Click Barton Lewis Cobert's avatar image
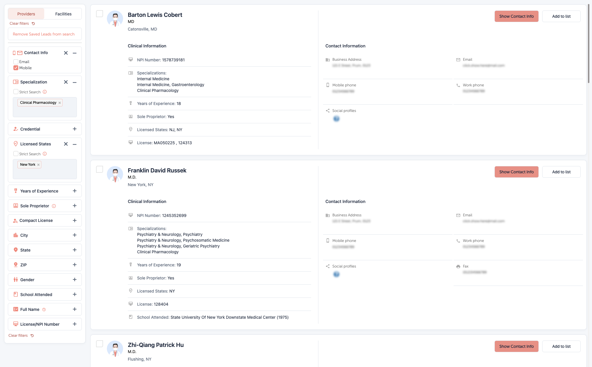The width and height of the screenshot is (592, 367). (115, 19)
